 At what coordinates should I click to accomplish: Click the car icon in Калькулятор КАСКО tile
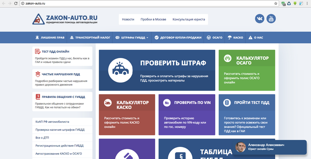pyautogui.click(x=108, y=103)
